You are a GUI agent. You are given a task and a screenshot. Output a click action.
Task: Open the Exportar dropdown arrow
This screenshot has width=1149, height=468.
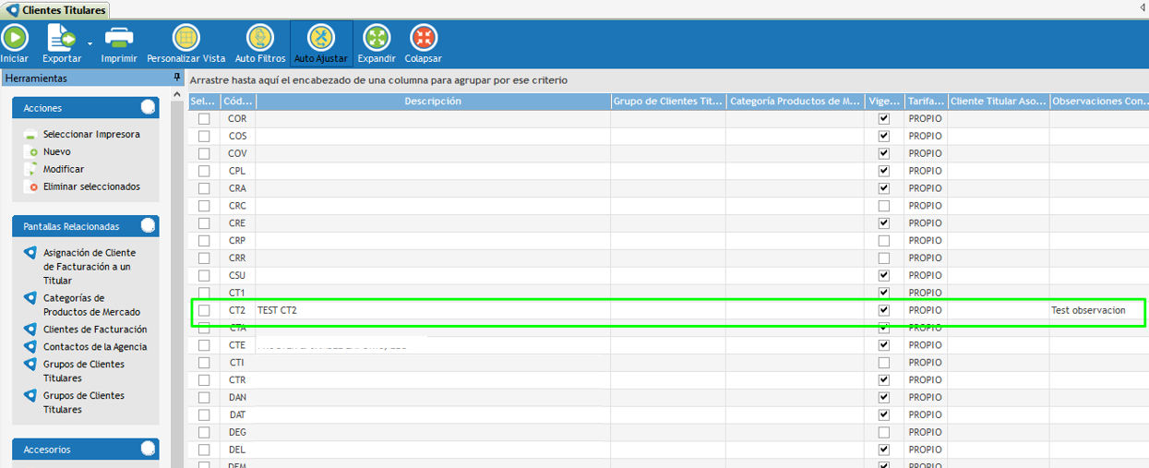click(x=90, y=43)
